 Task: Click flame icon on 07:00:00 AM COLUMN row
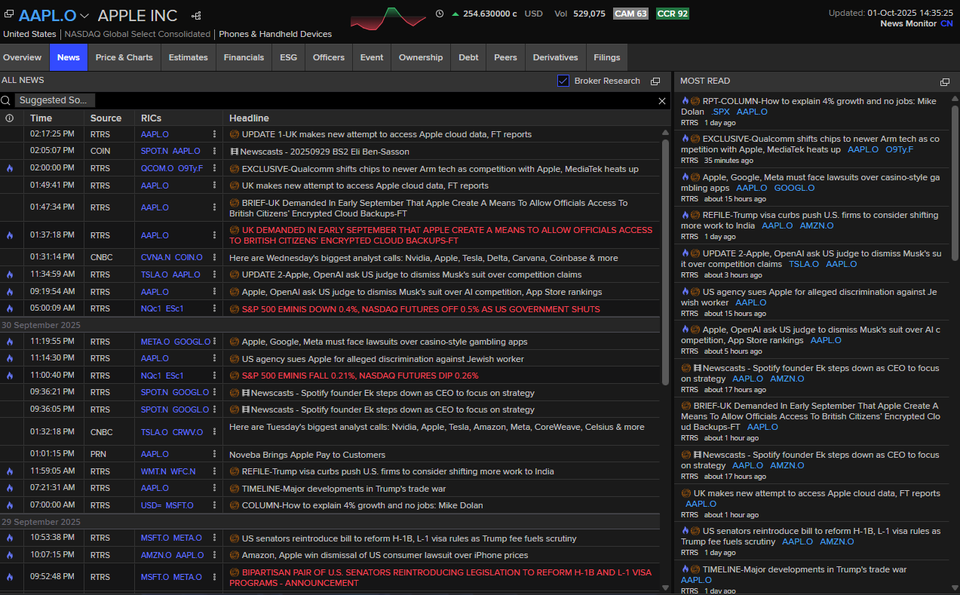[10, 505]
